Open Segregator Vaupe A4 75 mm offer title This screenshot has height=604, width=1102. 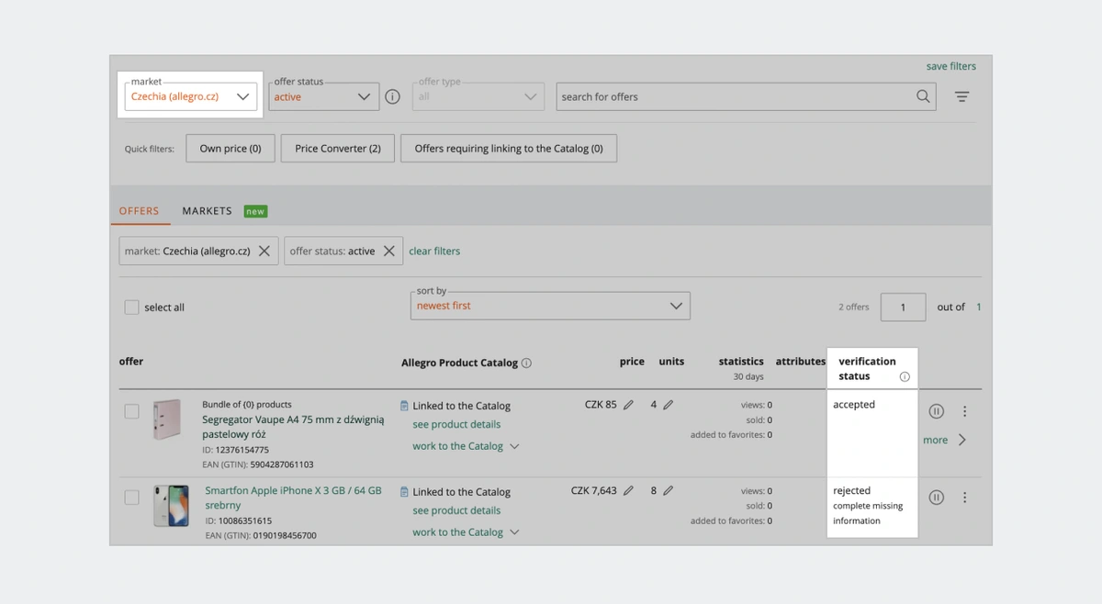(x=293, y=427)
